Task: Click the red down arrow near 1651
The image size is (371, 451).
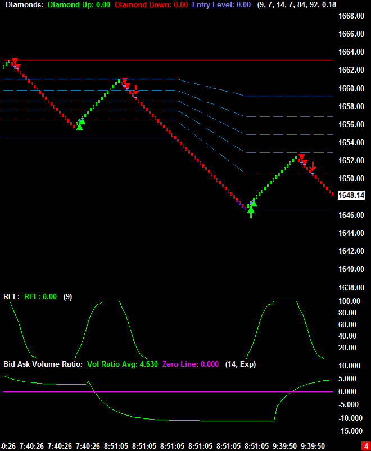Action: click(313, 167)
